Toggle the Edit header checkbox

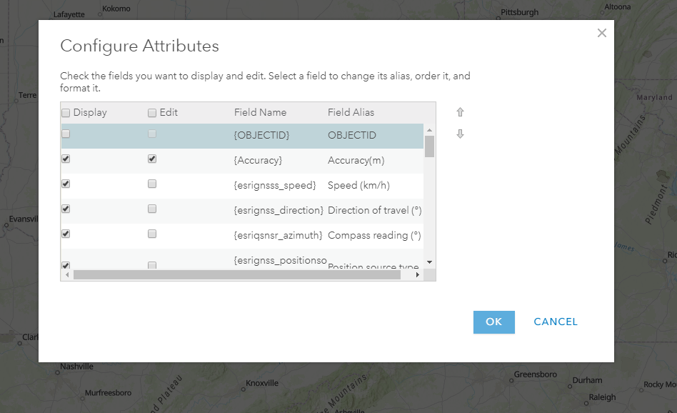point(152,113)
